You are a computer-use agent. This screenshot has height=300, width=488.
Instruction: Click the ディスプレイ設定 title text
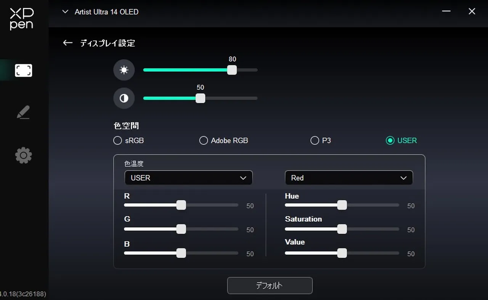[x=108, y=43]
